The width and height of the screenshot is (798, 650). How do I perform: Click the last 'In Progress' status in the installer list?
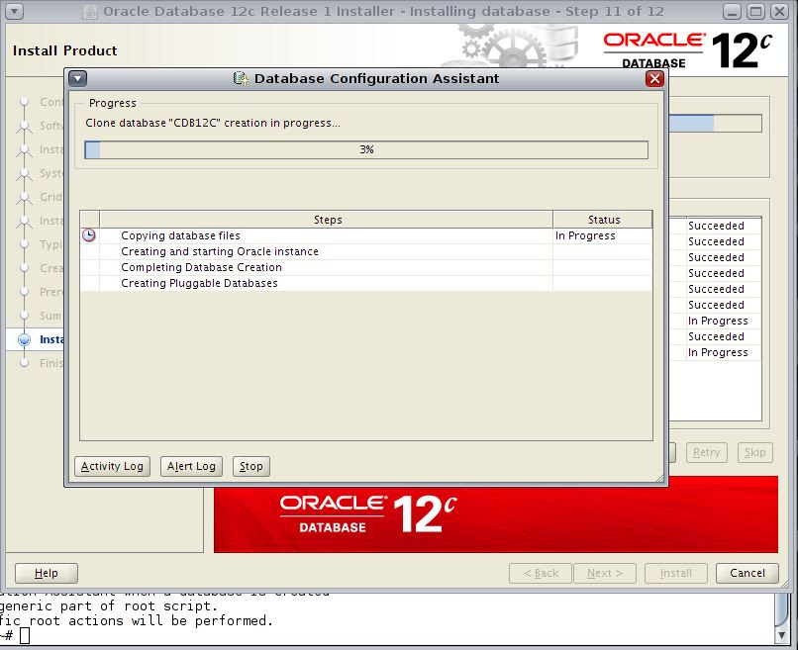(x=718, y=352)
